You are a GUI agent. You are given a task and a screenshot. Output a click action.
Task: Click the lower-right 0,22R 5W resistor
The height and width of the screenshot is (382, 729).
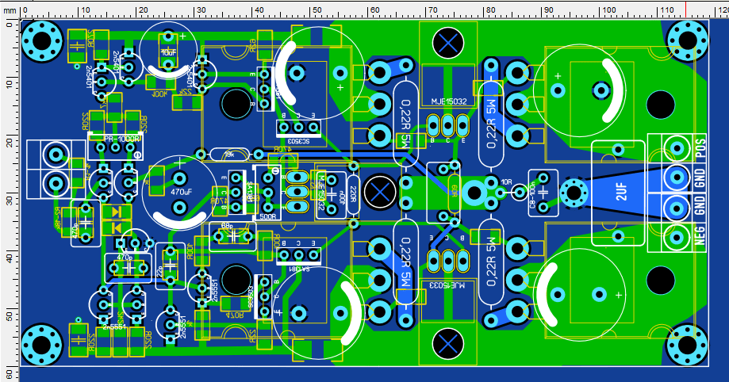pyautogui.click(x=491, y=262)
